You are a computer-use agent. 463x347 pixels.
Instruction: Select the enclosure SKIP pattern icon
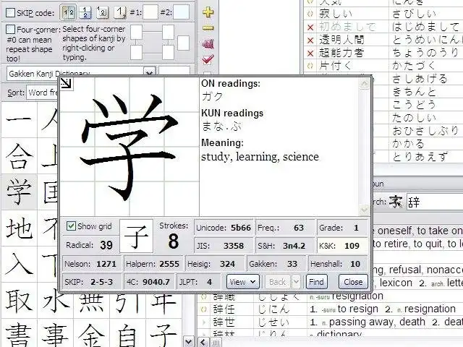103,13
